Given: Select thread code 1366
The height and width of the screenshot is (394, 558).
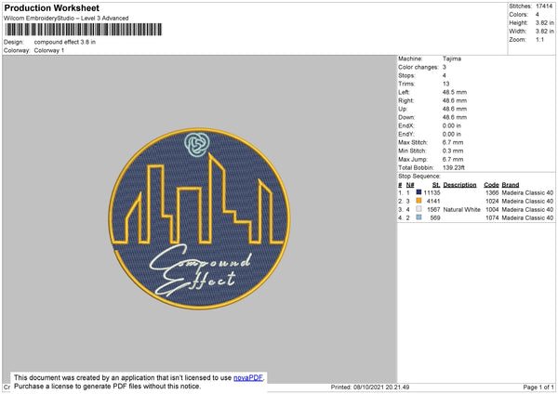Looking at the screenshot, I should click(x=492, y=192).
